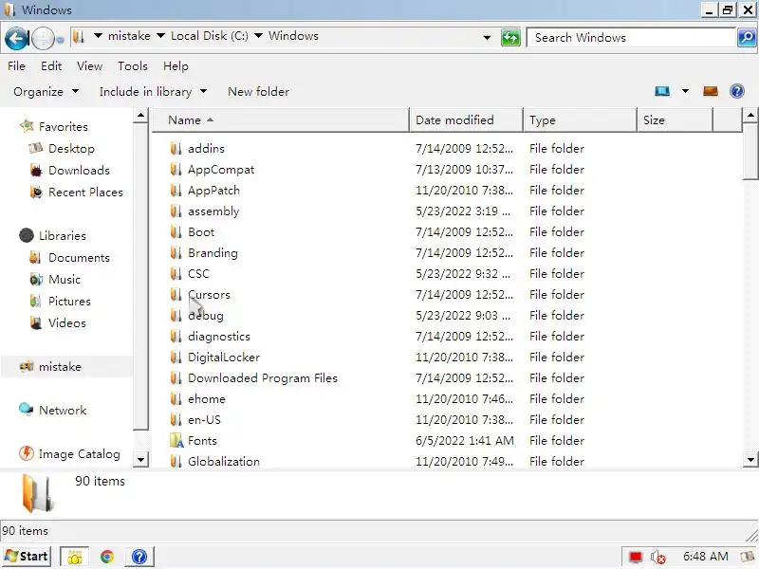The height and width of the screenshot is (569, 759).
Task: Open the File menu
Action: pyautogui.click(x=16, y=65)
